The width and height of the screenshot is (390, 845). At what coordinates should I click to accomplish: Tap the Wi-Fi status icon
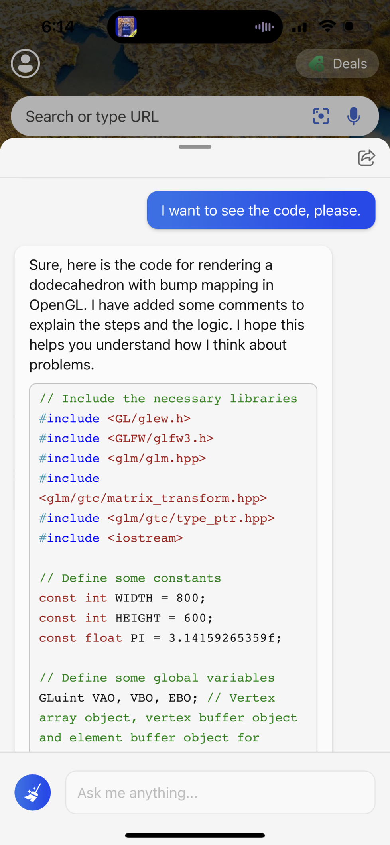click(327, 26)
